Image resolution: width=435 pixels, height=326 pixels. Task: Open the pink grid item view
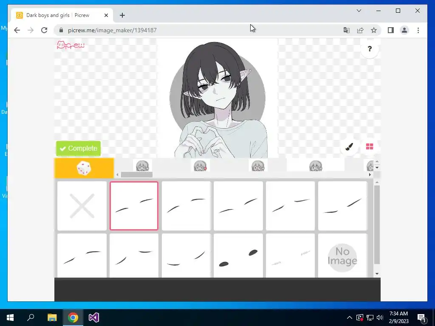[370, 146]
